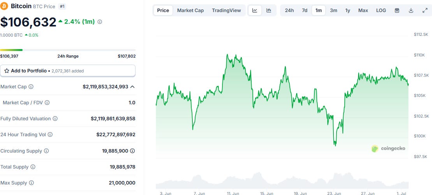432x195 pixels.
Task: Click the 2.4% (1m) change text
Action: pyautogui.click(x=79, y=22)
